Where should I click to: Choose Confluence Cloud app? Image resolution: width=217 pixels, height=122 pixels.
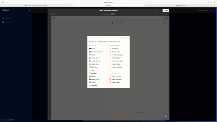(96, 52)
